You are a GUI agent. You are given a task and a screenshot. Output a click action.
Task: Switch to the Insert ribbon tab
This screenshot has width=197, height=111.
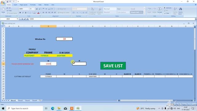pos(15,5)
